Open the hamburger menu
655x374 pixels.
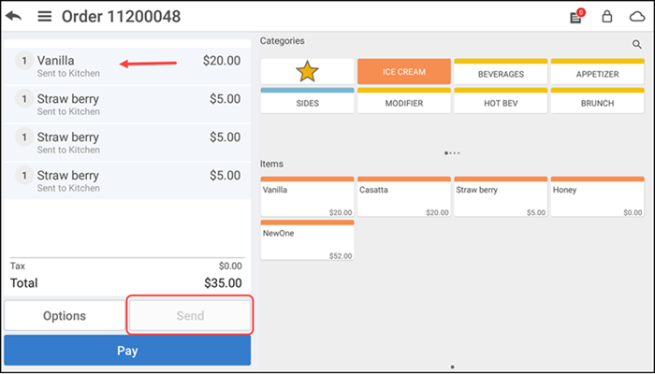(x=45, y=16)
